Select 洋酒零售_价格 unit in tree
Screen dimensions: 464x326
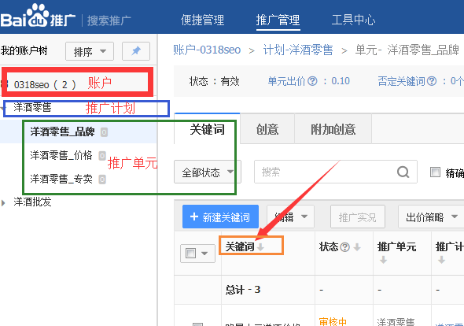tap(61, 155)
